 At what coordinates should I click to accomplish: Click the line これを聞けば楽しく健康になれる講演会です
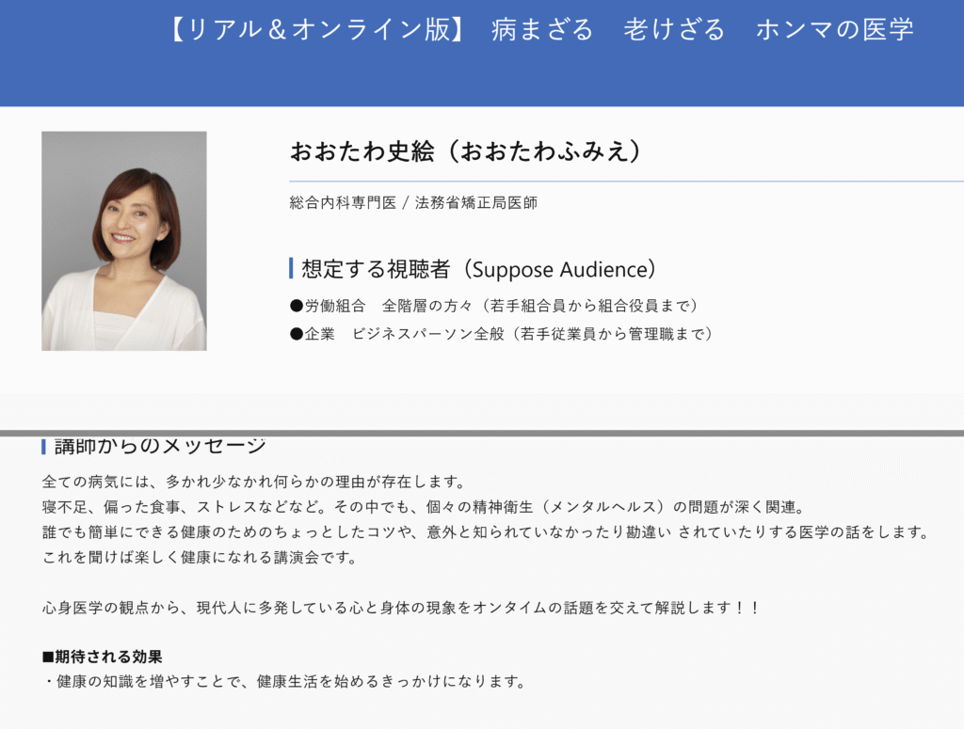[x=200, y=557]
